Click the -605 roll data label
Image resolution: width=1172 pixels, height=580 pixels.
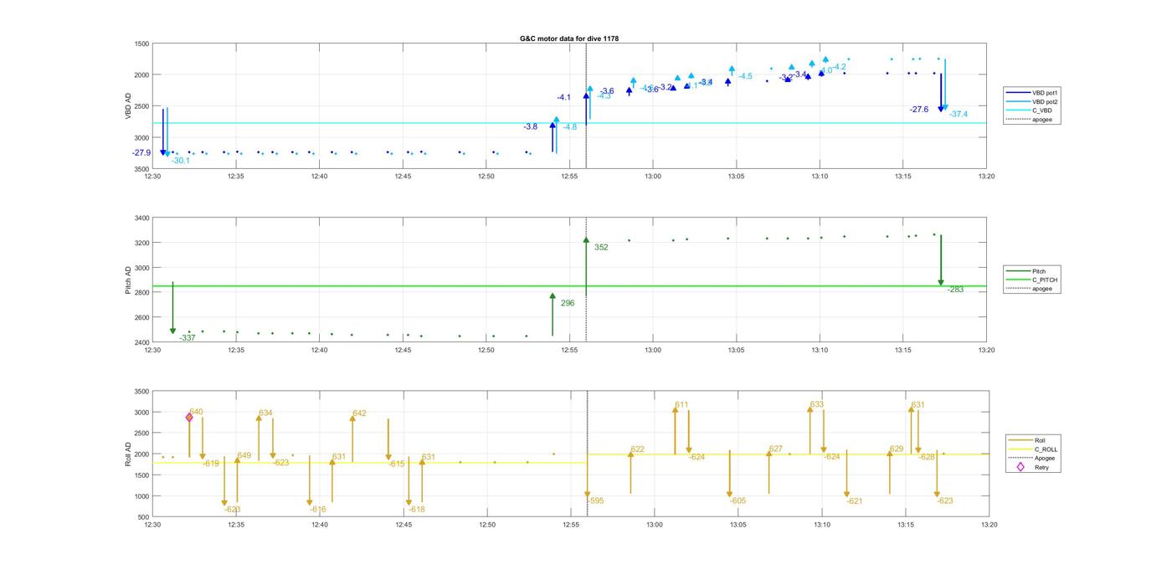pos(738,501)
